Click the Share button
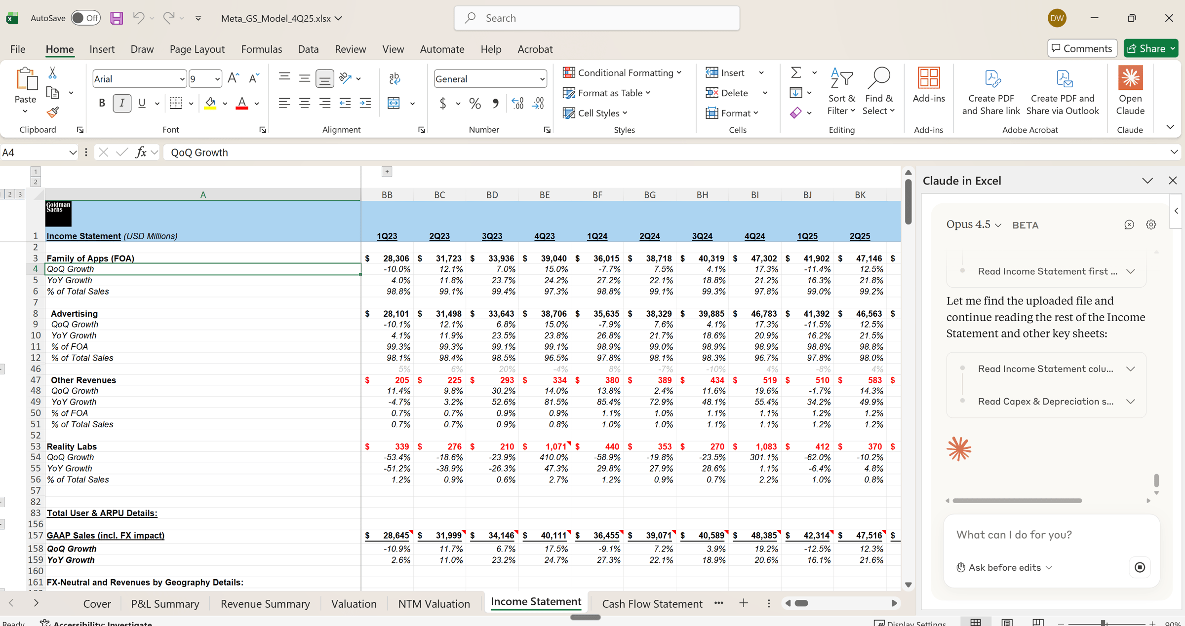The image size is (1185, 626). [x=1151, y=48]
